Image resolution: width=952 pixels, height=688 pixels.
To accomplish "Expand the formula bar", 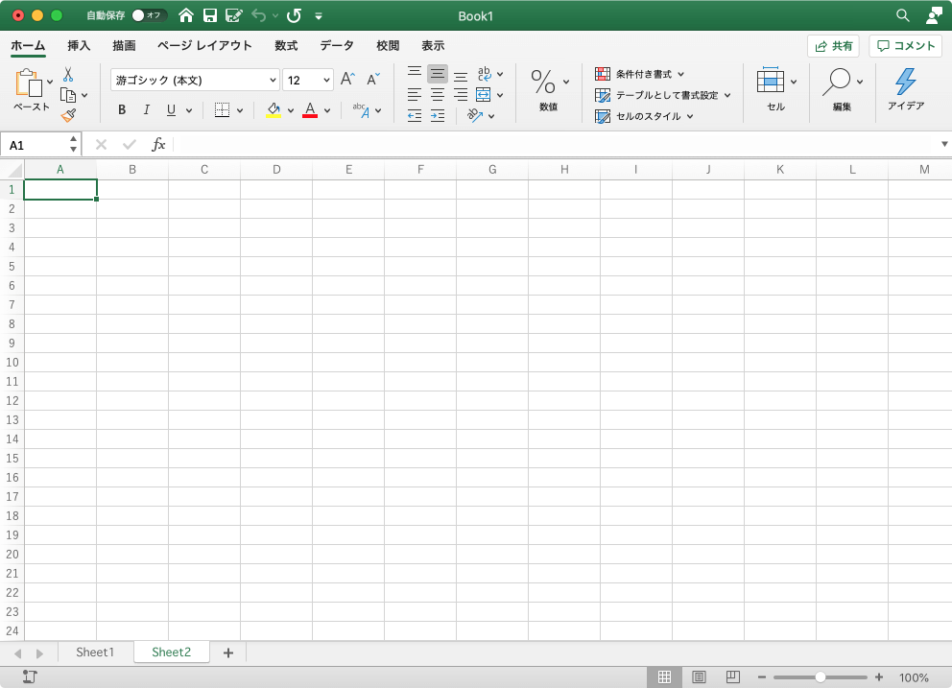I will [x=944, y=144].
